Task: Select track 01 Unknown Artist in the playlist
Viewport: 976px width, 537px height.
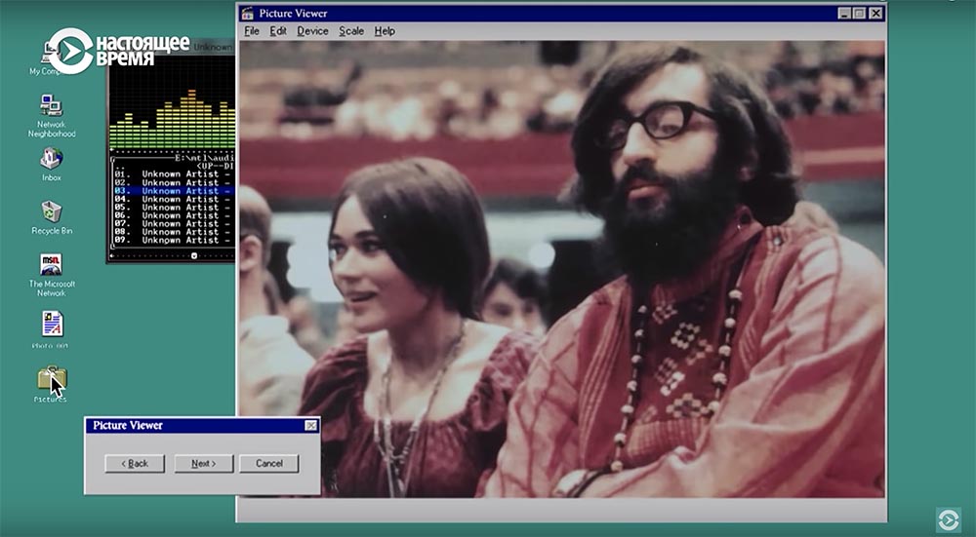Action: click(173, 174)
